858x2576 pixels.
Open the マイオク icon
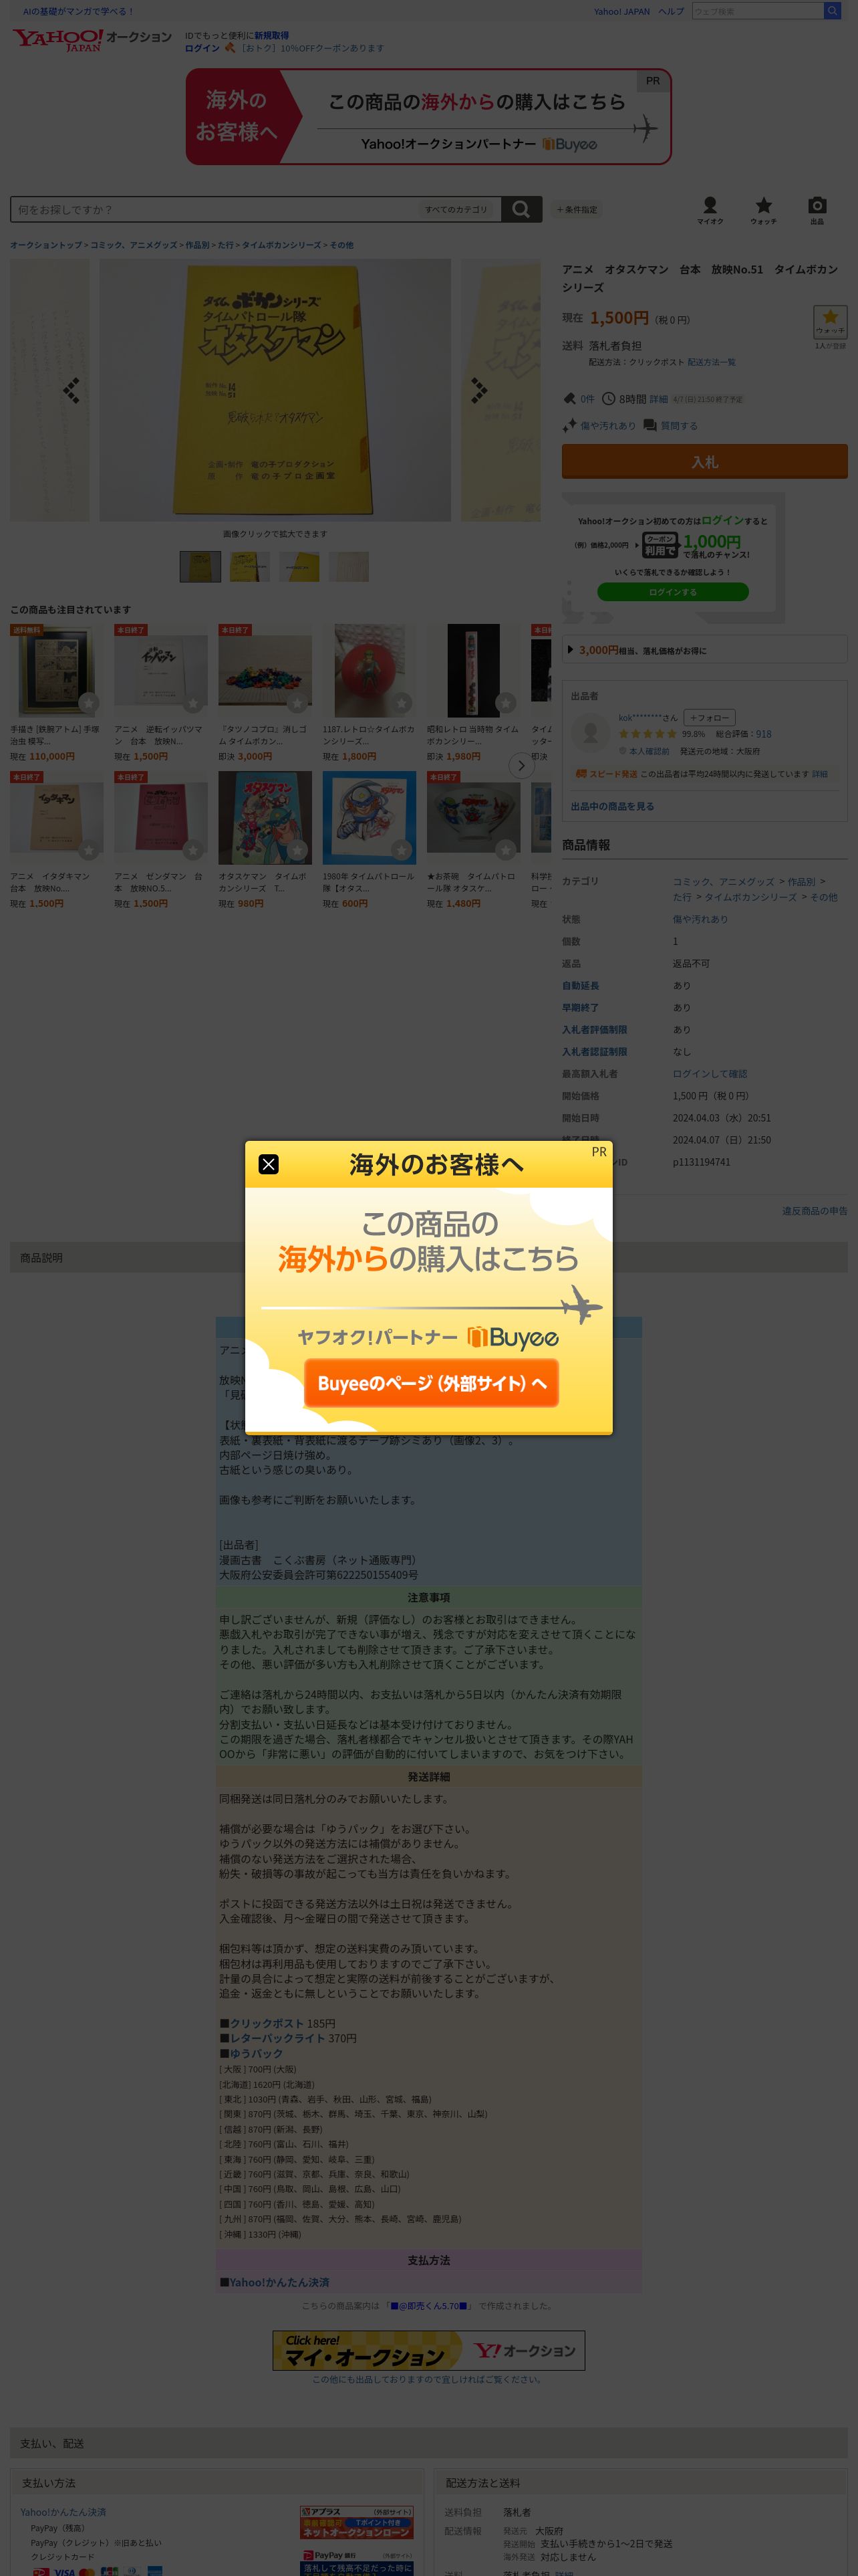710,210
